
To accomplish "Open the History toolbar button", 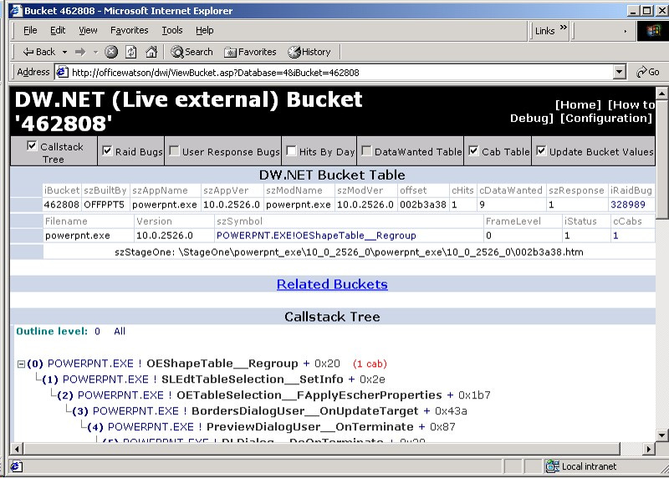I will tap(309, 52).
